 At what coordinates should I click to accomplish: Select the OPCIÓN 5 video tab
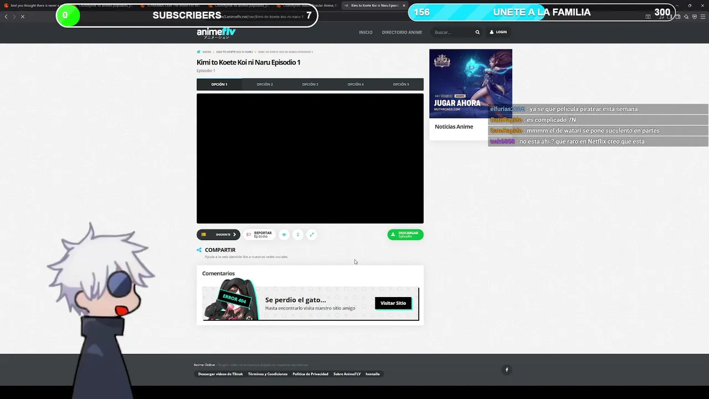click(x=401, y=84)
